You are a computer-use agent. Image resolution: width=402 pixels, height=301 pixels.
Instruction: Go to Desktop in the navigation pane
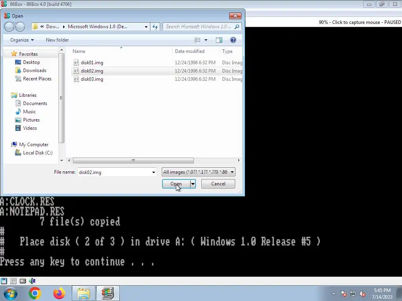31,62
